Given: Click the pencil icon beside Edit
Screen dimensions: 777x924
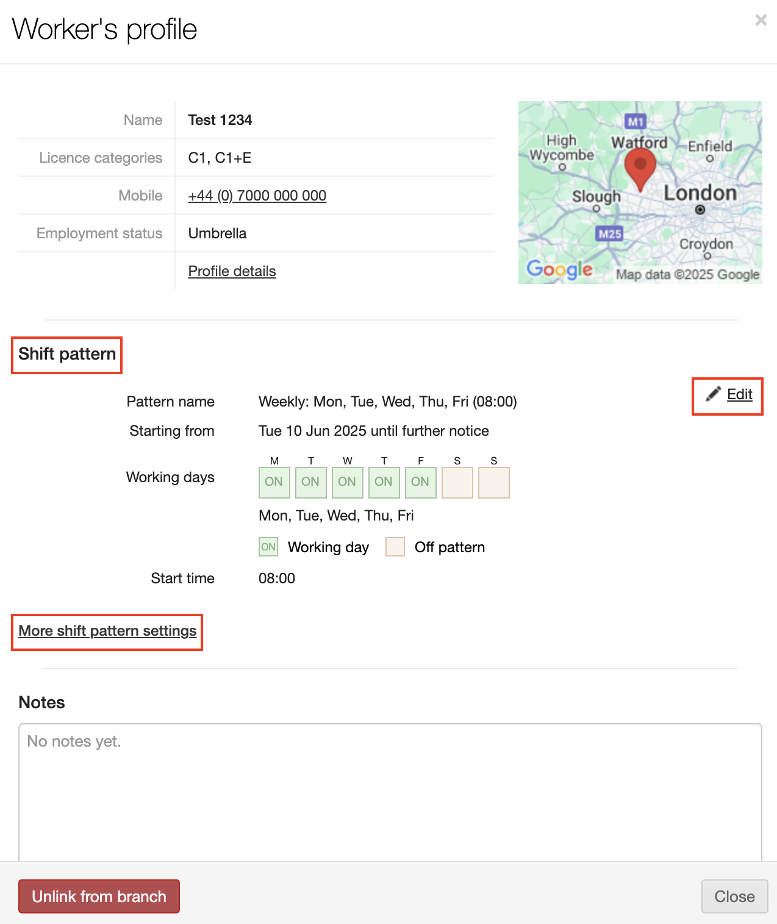Looking at the screenshot, I should point(713,394).
